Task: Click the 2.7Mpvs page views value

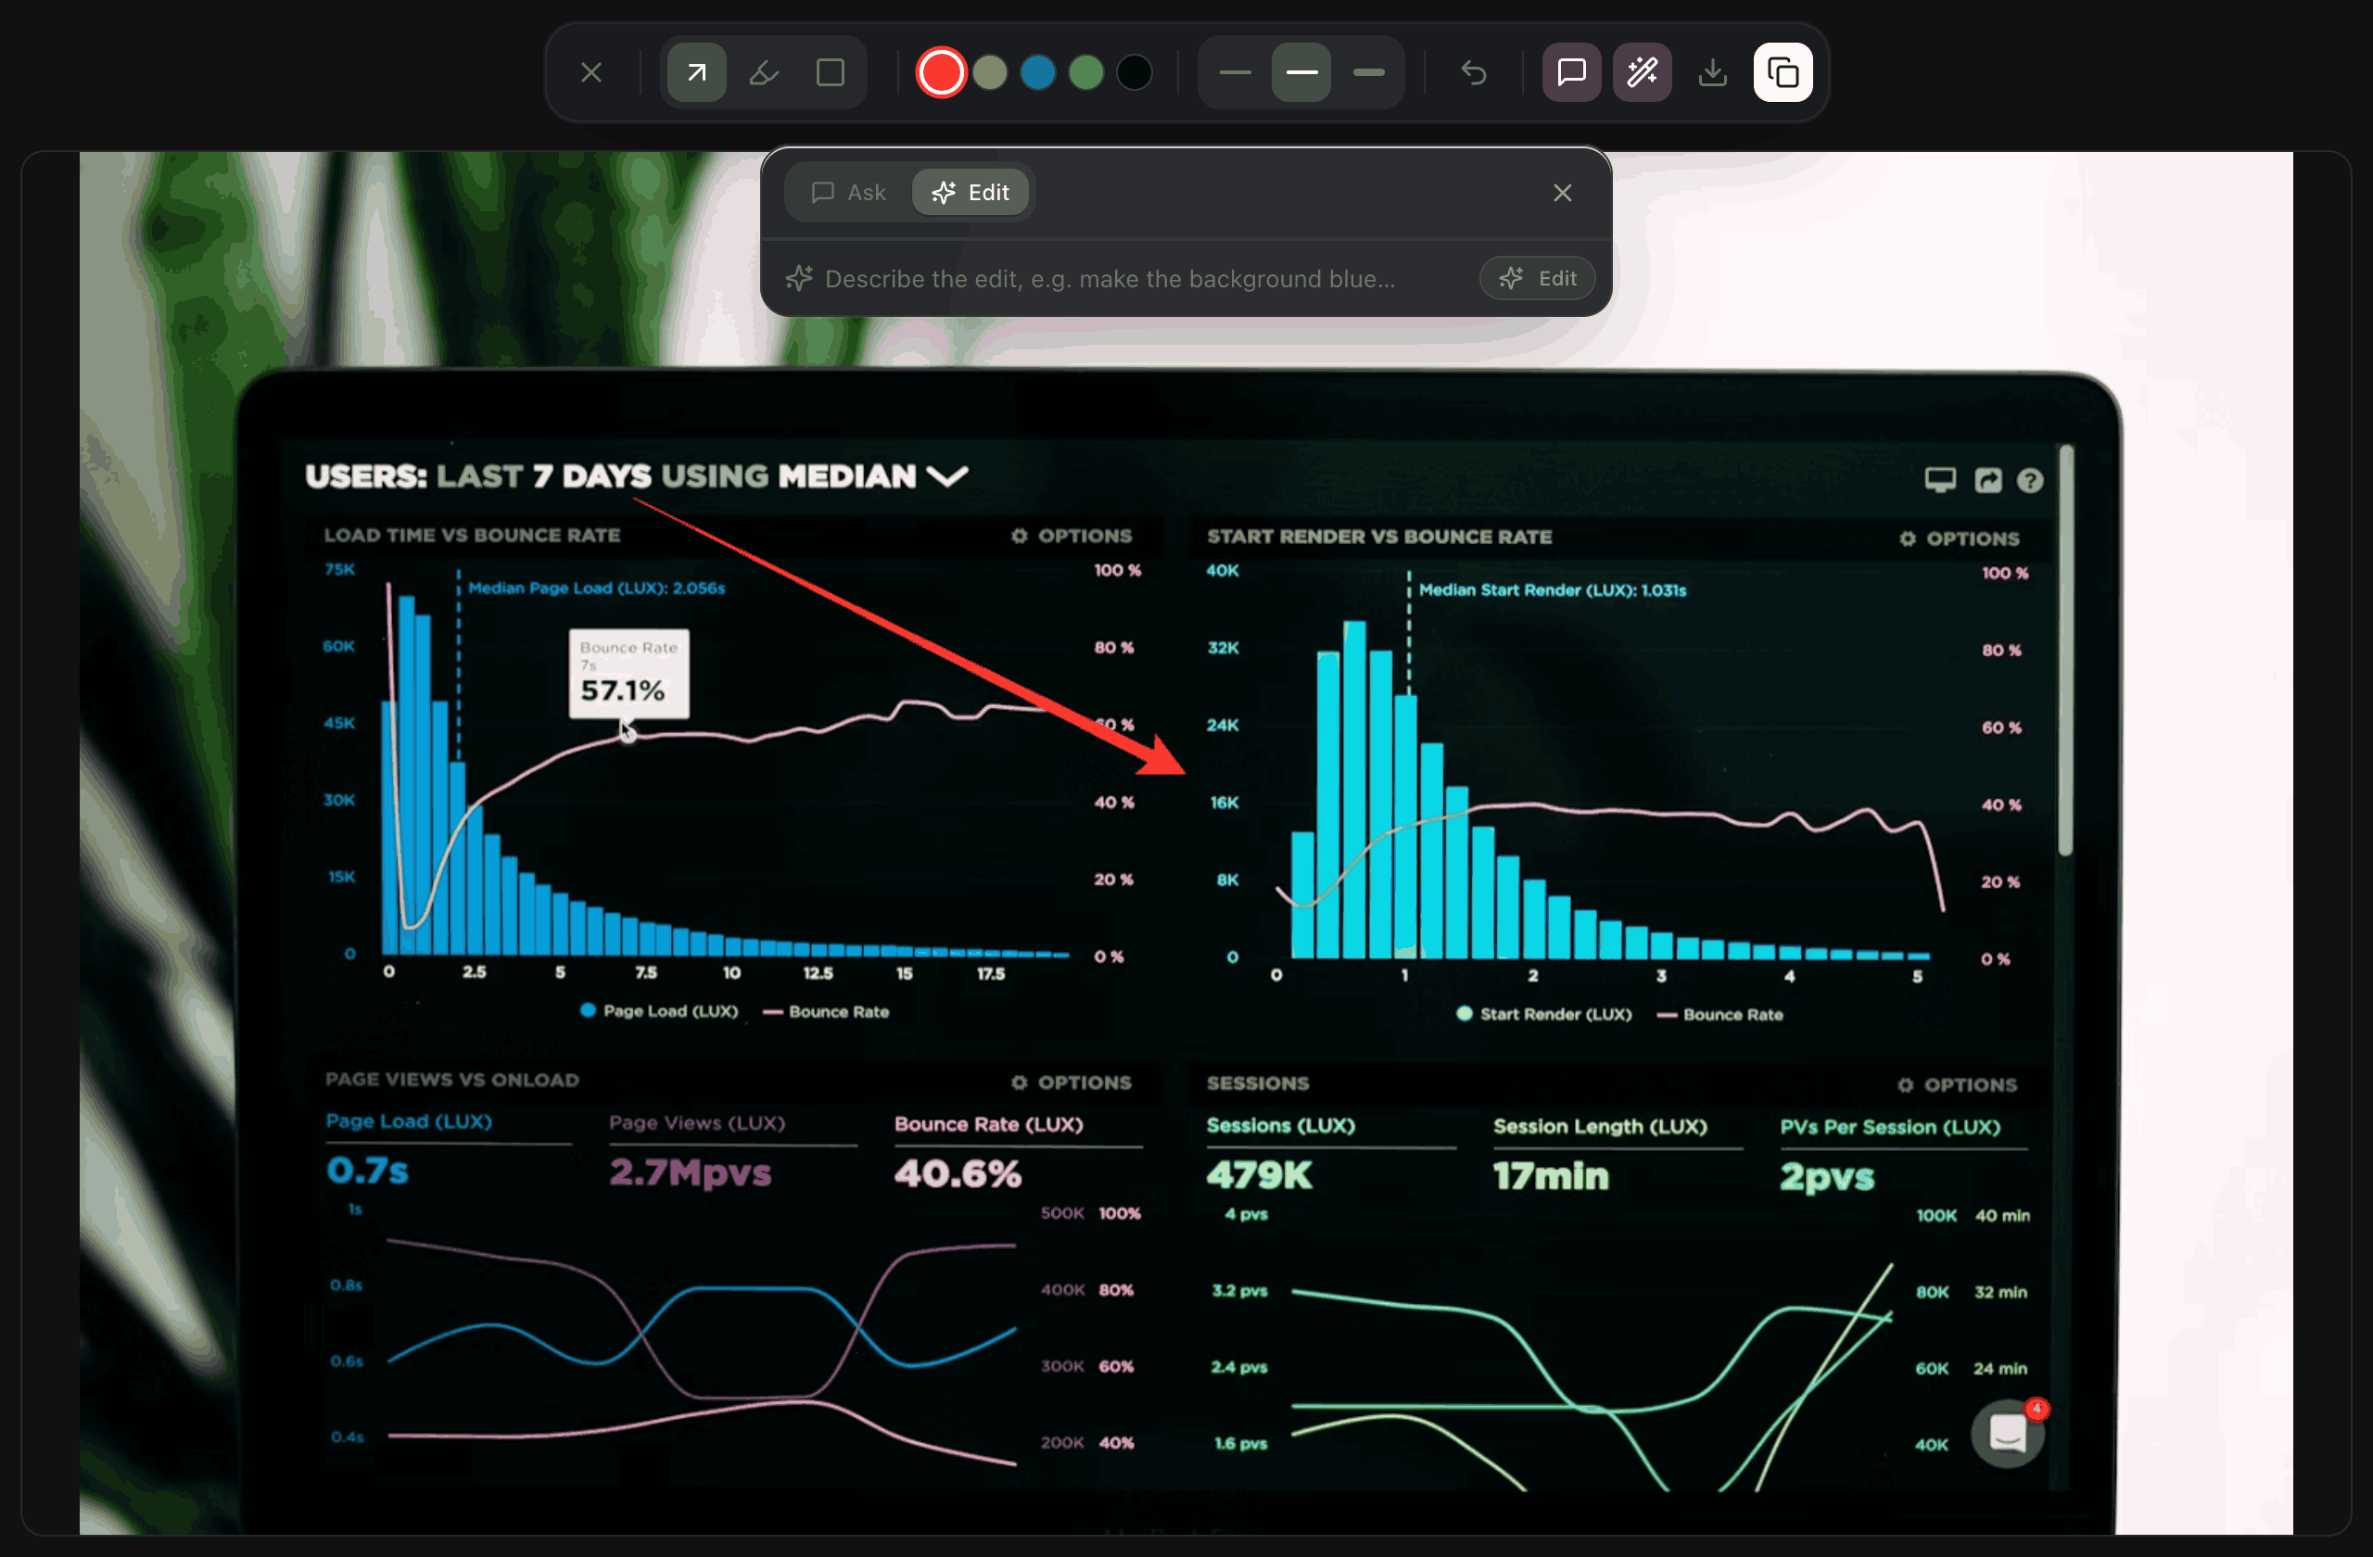Action: [690, 1172]
